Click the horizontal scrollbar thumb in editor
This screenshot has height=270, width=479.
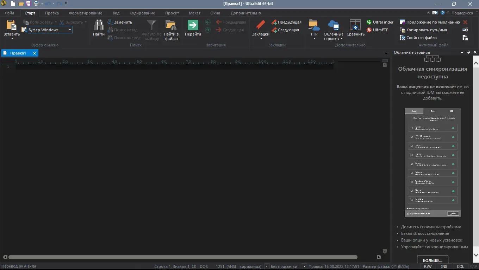click(183, 257)
